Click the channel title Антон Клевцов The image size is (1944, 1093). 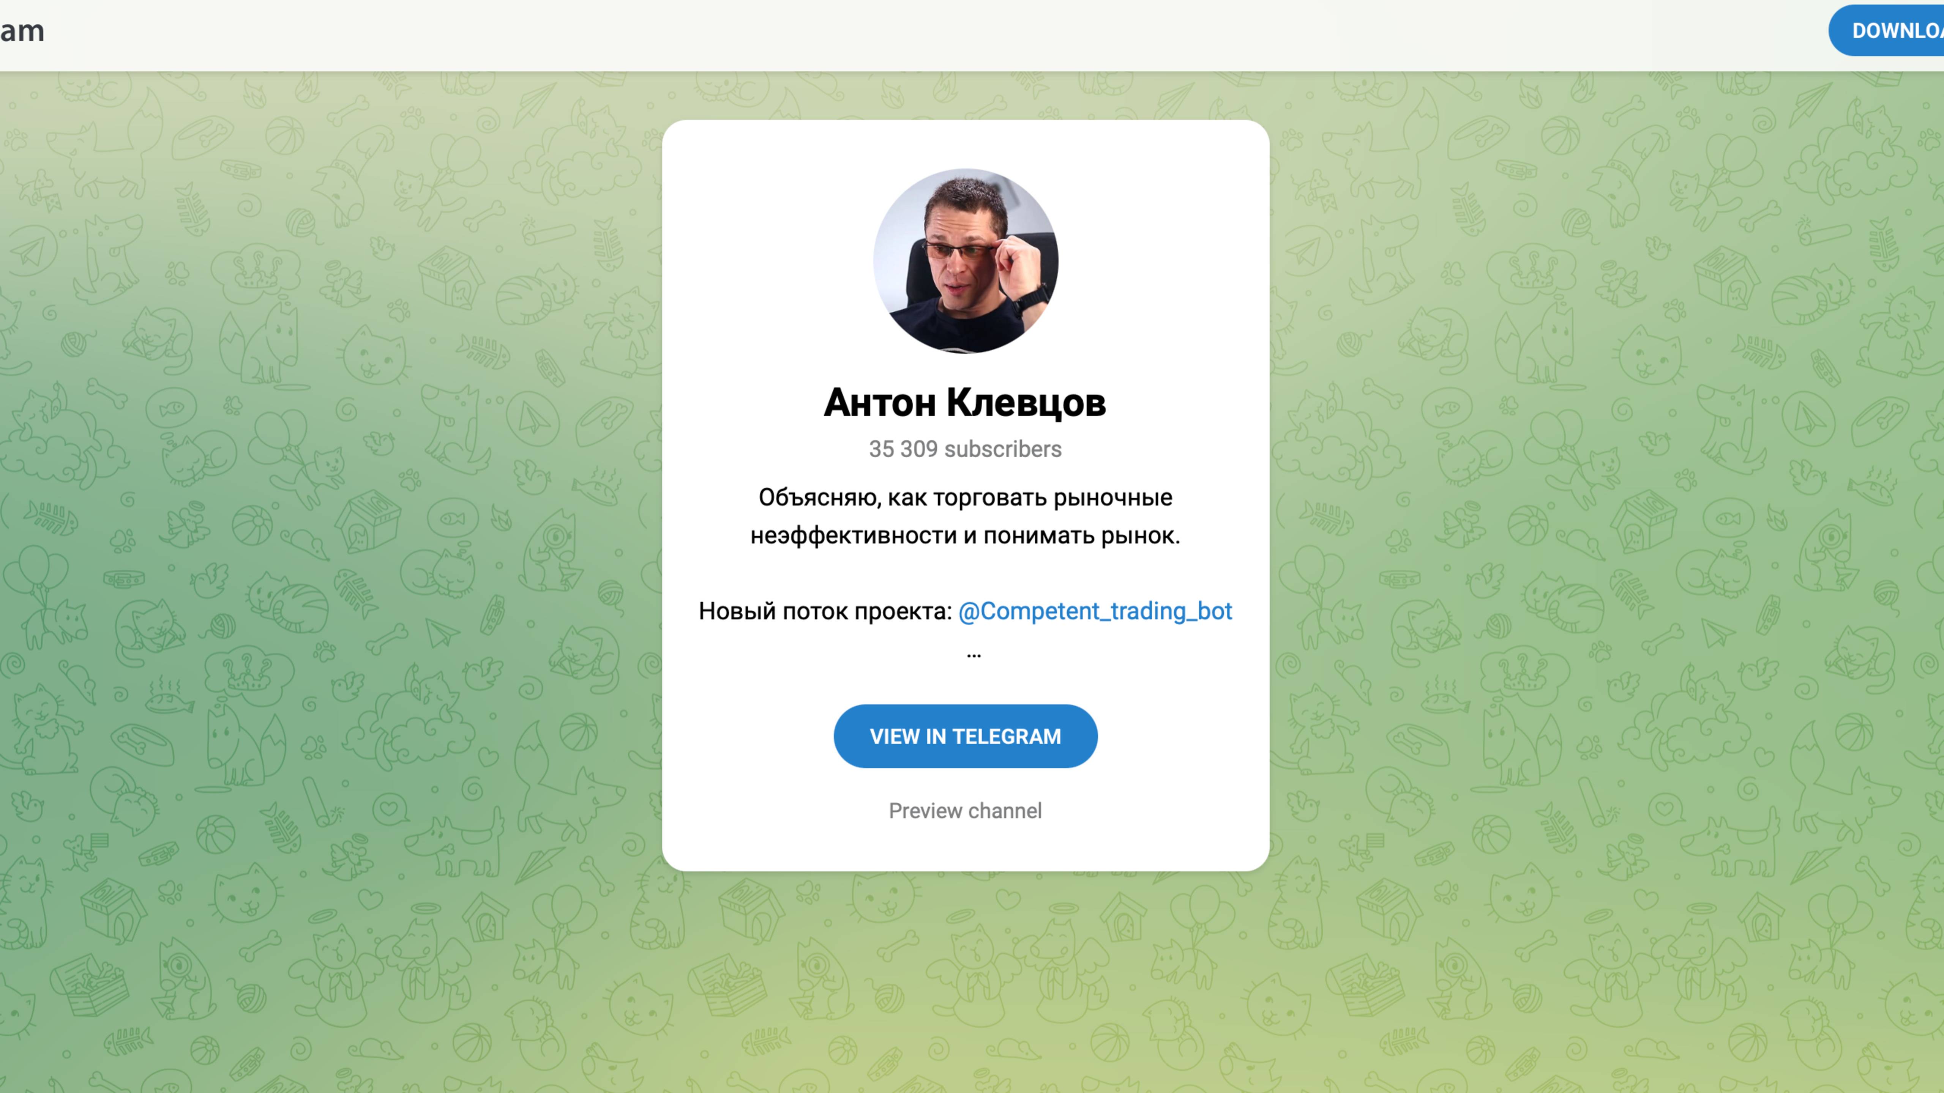(965, 402)
